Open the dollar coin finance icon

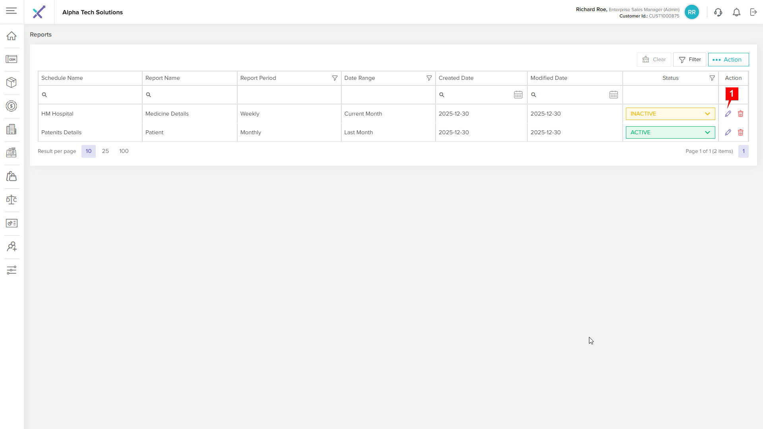click(x=12, y=106)
